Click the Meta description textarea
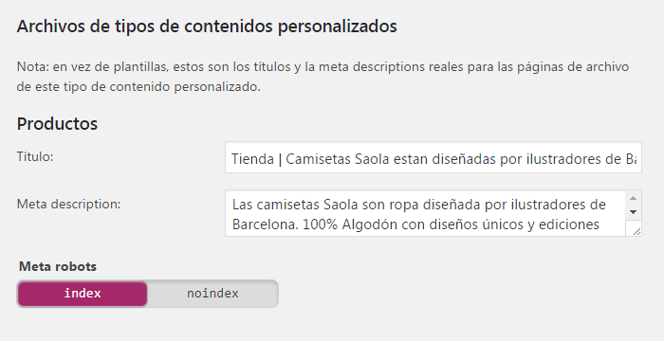Image resolution: width=664 pixels, height=341 pixels. point(433,213)
